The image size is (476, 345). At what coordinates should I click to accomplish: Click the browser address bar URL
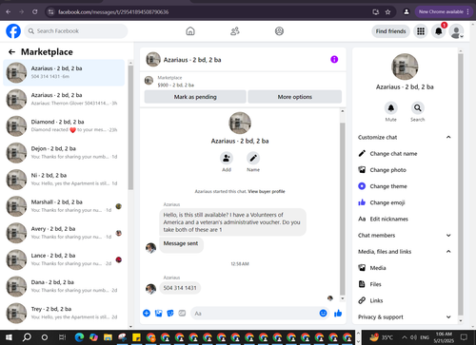(x=113, y=12)
